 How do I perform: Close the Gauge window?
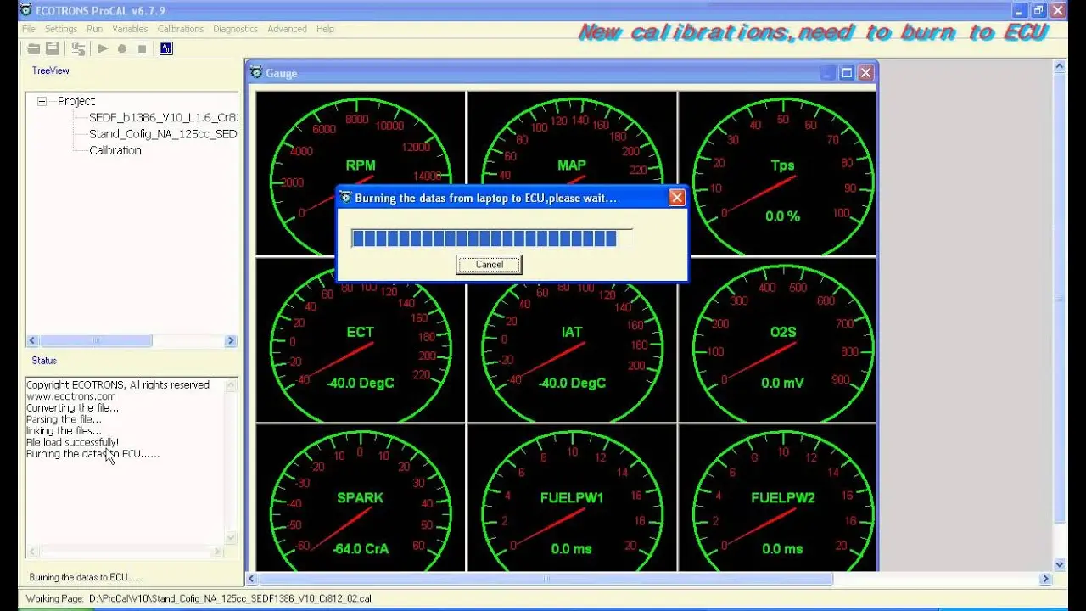pyautogui.click(x=865, y=73)
